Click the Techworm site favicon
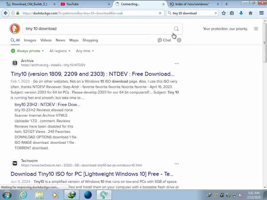The width and height of the screenshot is (267, 200). (x=15, y=163)
